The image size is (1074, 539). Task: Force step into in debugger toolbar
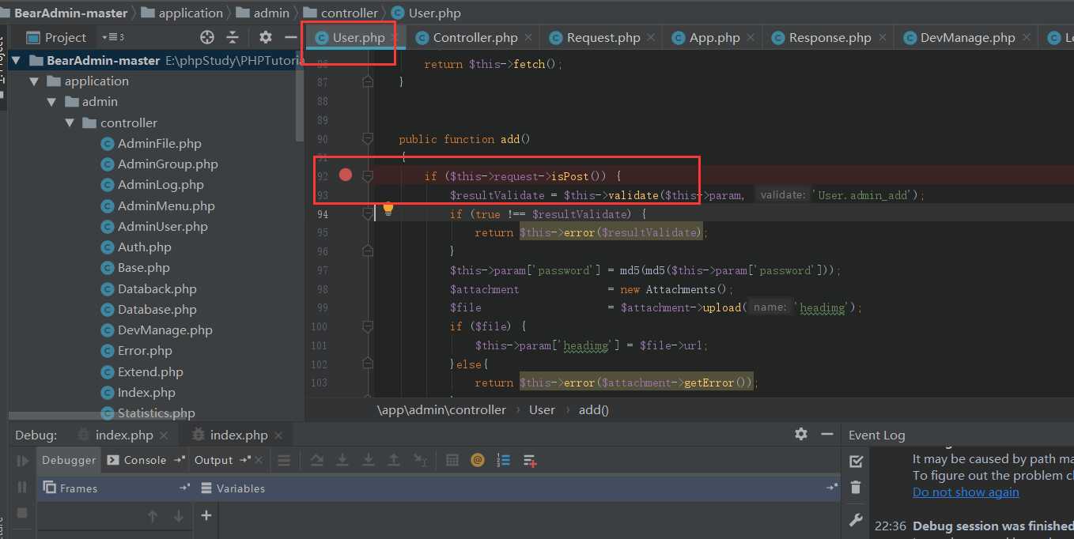[369, 460]
